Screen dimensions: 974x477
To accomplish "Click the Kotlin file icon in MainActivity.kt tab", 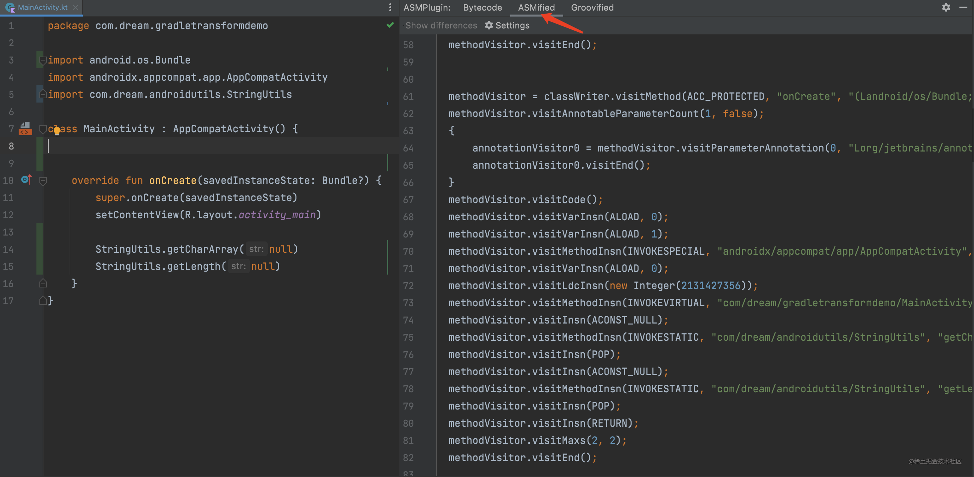I will tap(10, 7).
